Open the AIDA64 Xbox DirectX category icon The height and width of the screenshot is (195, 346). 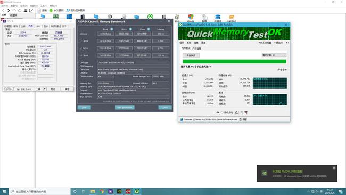pos(150,17)
